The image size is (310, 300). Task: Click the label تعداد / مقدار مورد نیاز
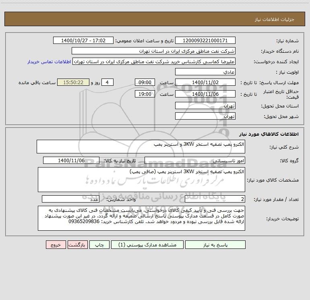276,200
